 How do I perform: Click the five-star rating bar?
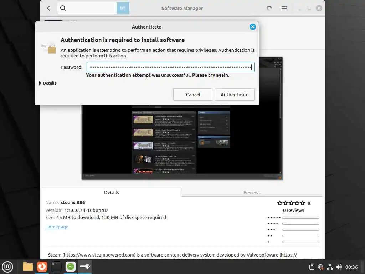tap(301, 218)
